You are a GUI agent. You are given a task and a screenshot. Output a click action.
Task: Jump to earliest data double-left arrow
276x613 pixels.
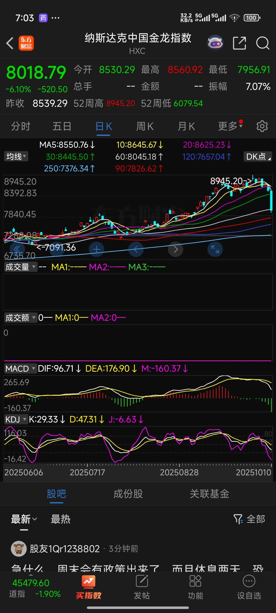click(17, 249)
